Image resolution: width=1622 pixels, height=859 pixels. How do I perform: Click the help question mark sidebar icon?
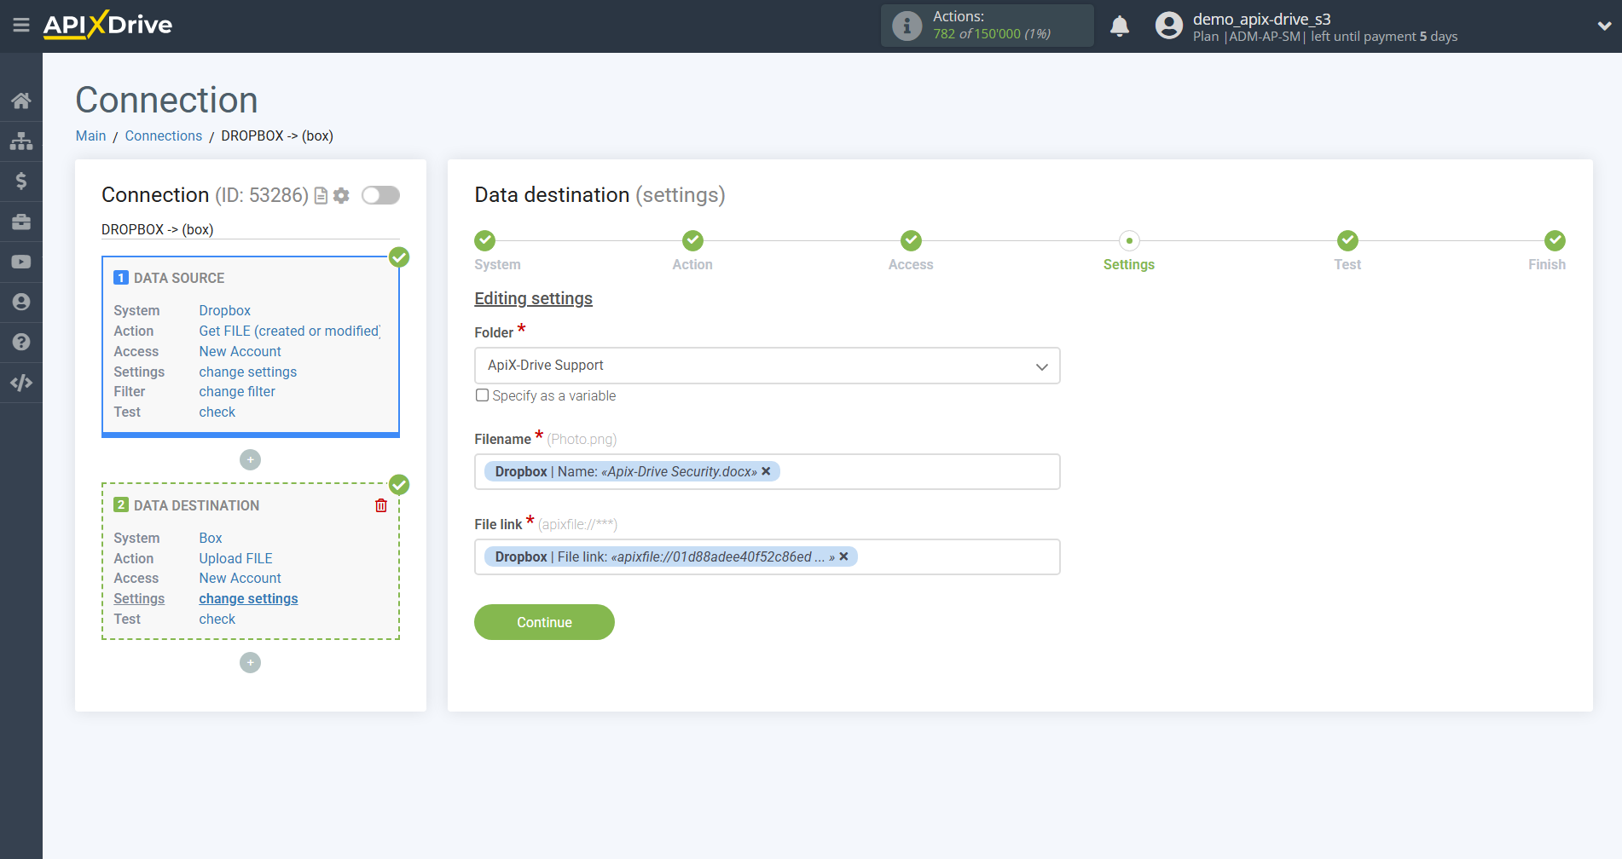[x=21, y=343]
